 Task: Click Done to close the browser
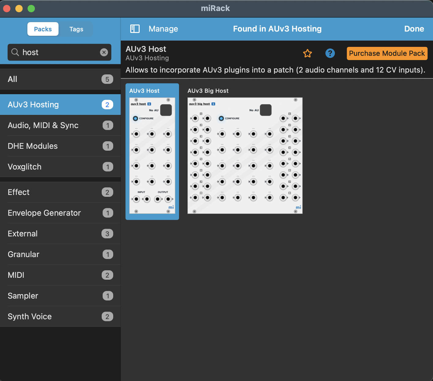pos(414,29)
